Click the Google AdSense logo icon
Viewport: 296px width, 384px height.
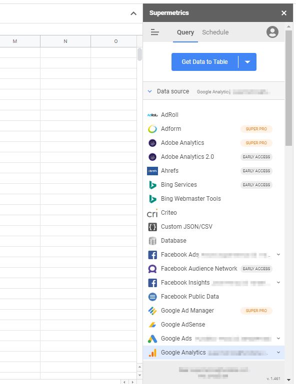coord(152,325)
